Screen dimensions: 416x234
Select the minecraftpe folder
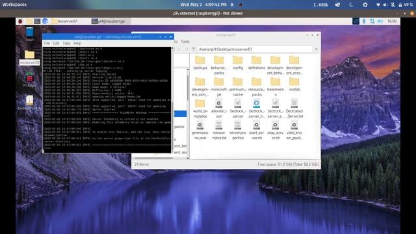[x=219, y=87]
